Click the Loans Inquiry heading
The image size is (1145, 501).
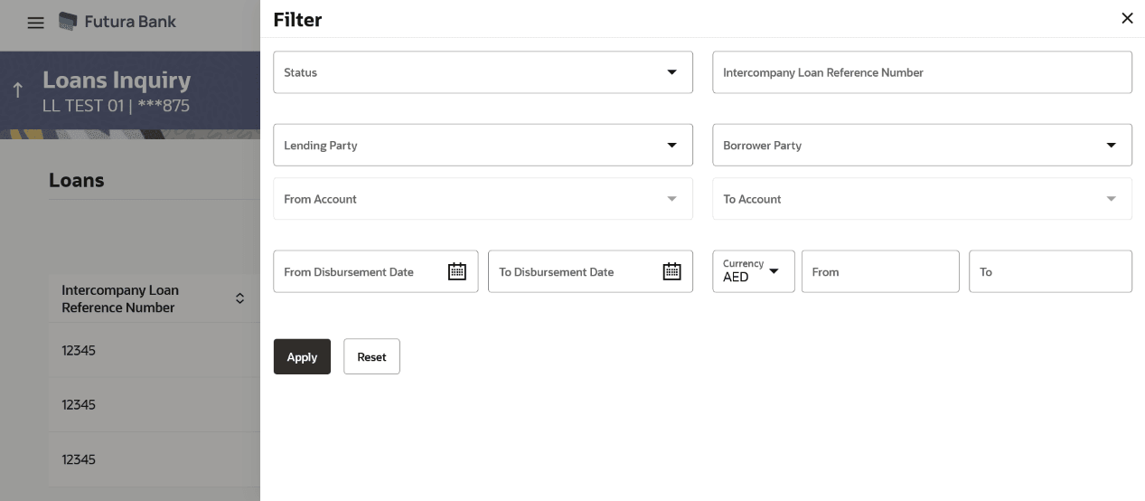(117, 80)
